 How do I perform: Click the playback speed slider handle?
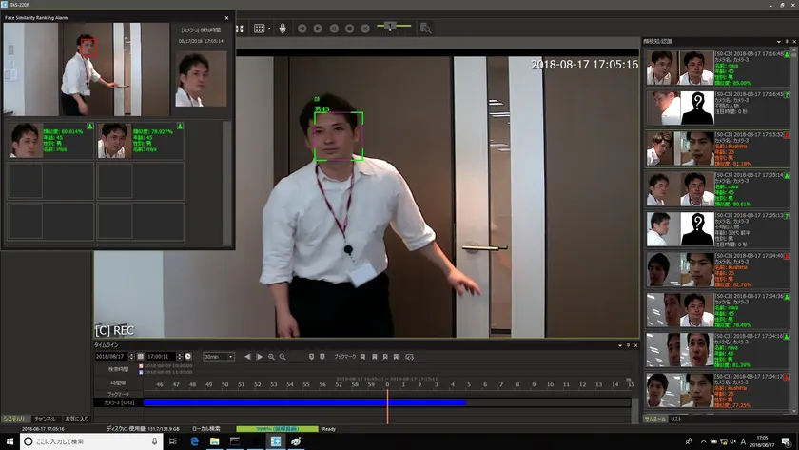tap(391, 26)
